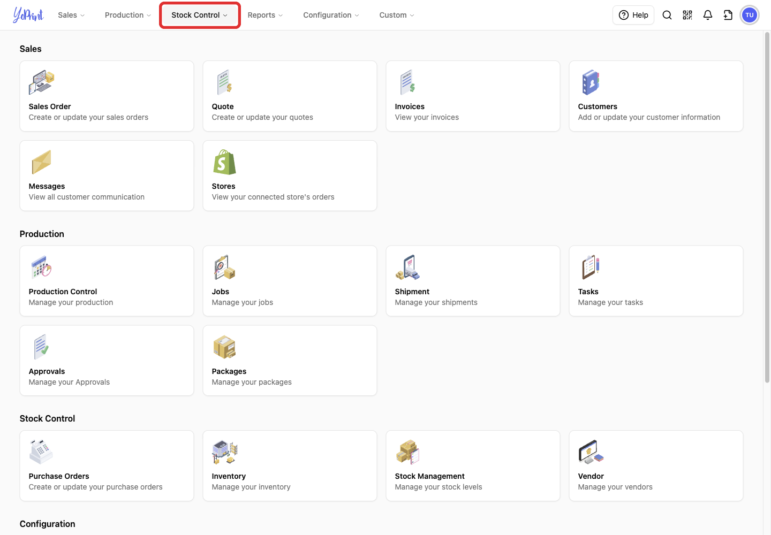Click 'Manage your vendors' text
This screenshot has height=535, width=771.
point(615,487)
